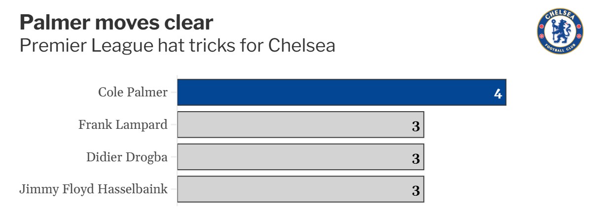Select the Jimmy Floyd Hasselbaink label

(x=93, y=189)
